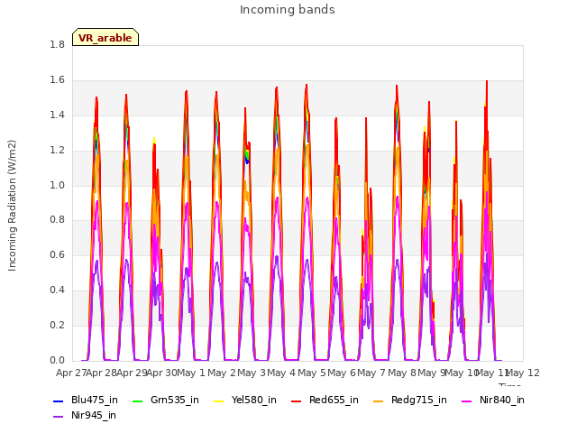The height and width of the screenshot is (433, 577).
Task: Click the red Red655_in legend swatch
Action: [x=296, y=401]
